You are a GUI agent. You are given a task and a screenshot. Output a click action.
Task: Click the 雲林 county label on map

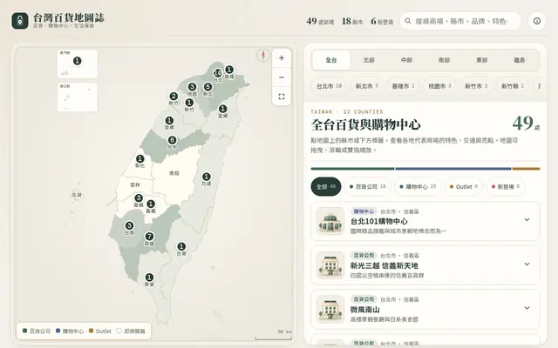click(135, 184)
